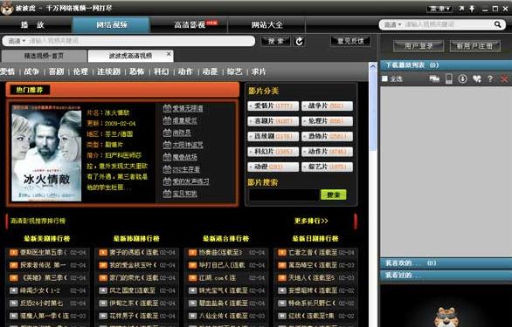Open the 更多排行>> link
512x327 pixels.
(311, 221)
